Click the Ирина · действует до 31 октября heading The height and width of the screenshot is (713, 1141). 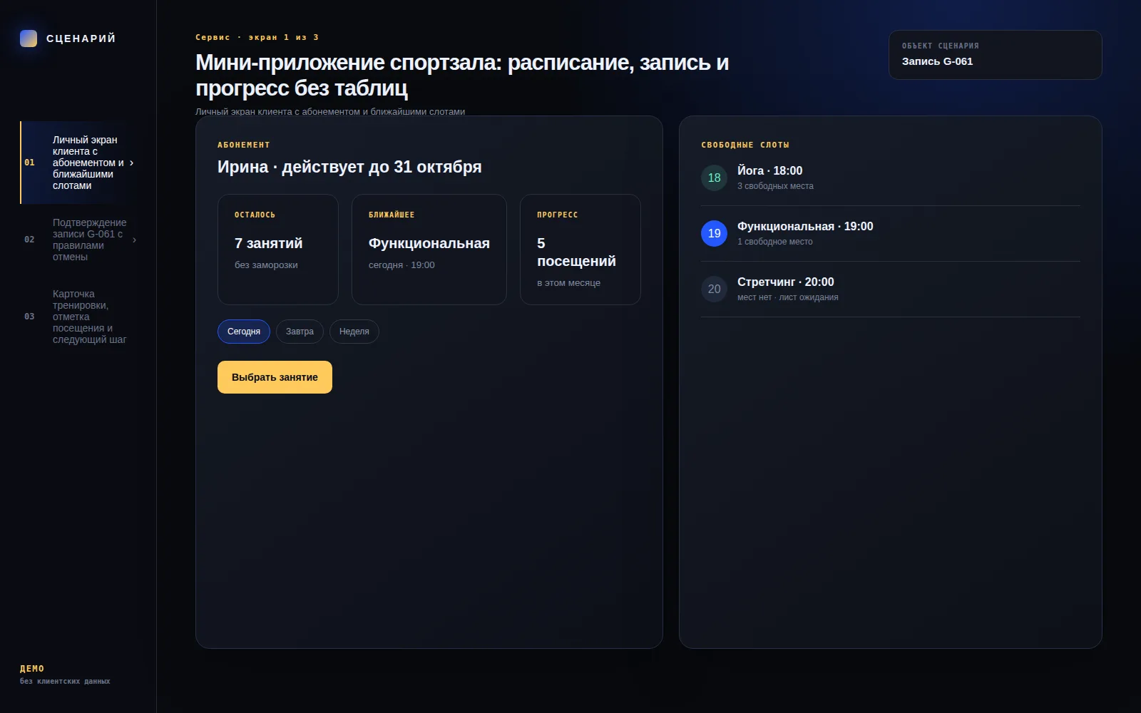[349, 167]
